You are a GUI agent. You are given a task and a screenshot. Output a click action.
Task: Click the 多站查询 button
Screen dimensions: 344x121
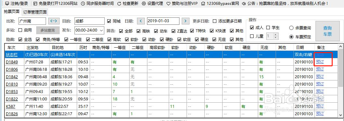click(48, 30)
